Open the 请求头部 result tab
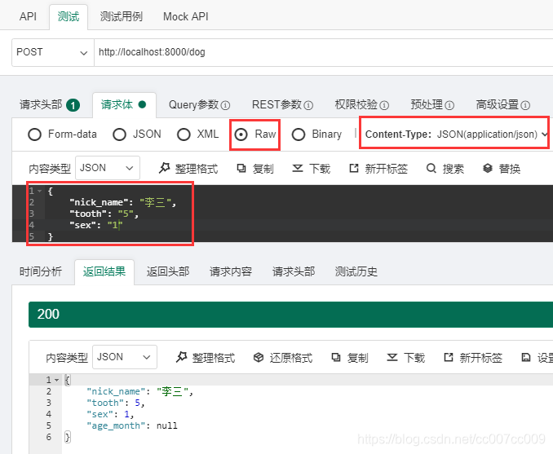 point(294,271)
